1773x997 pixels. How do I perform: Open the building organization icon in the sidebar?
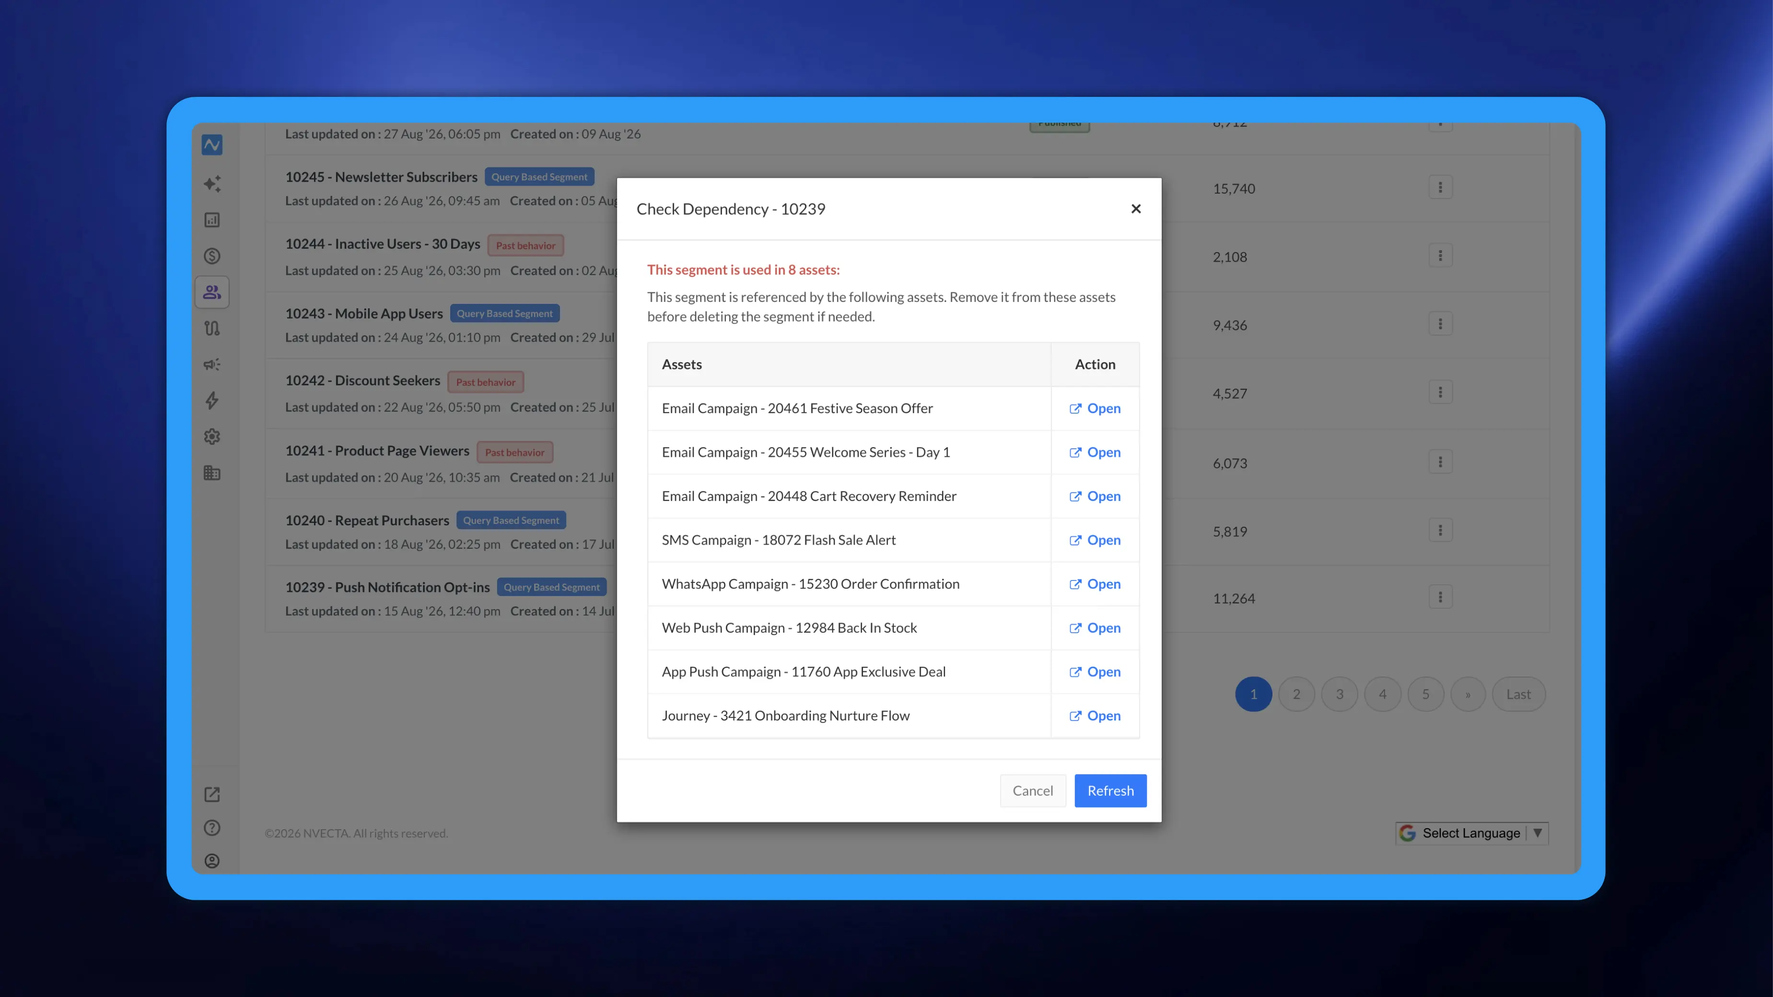point(212,473)
